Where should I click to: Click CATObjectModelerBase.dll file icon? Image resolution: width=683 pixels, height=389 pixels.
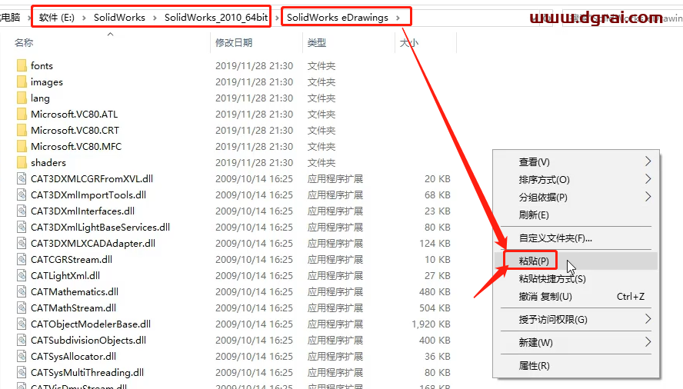pos(22,324)
